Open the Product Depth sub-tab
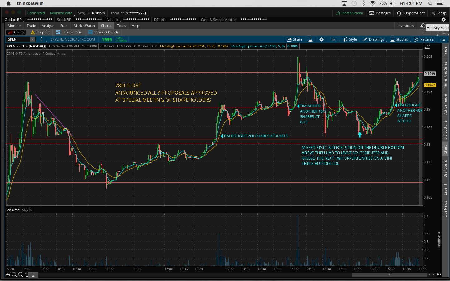 (103, 32)
